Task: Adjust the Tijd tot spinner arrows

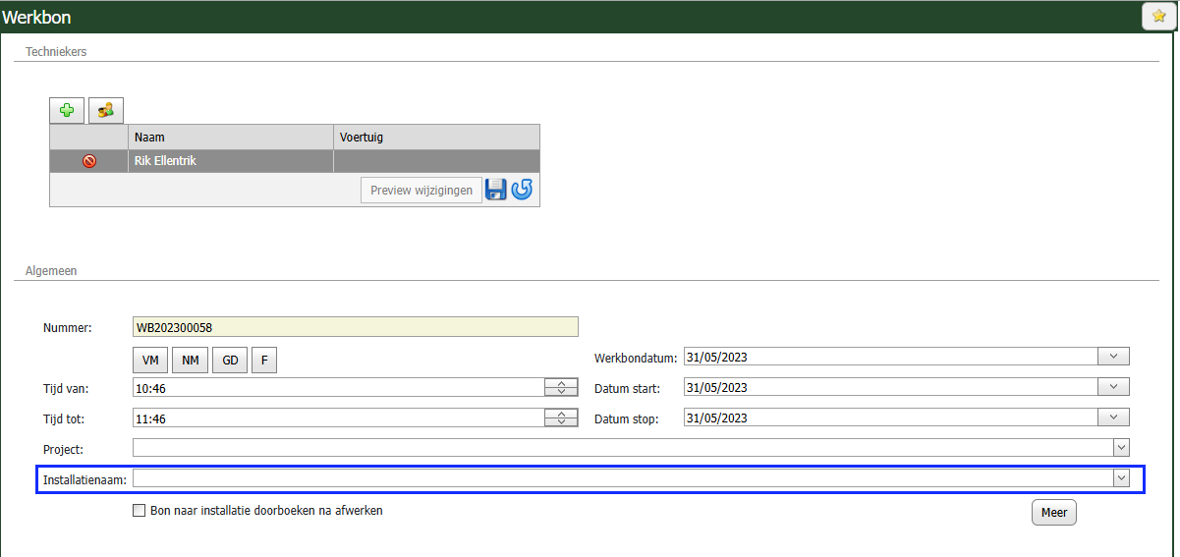Action: tap(561, 418)
